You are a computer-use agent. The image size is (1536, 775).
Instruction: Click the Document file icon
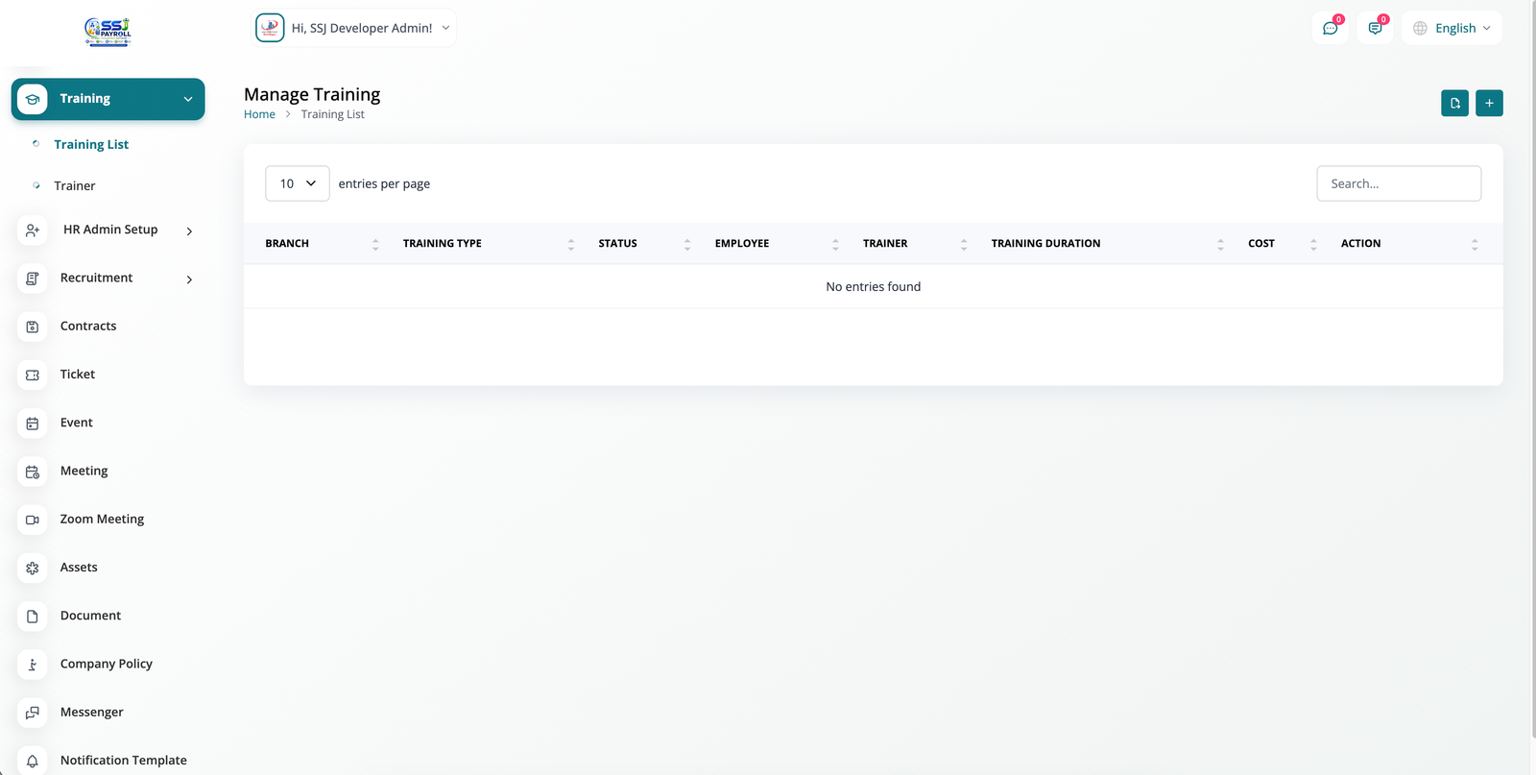click(x=33, y=617)
